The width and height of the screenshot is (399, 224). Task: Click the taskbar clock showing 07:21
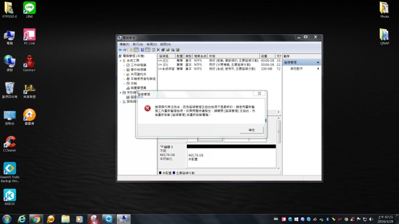(x=385, y=219)
